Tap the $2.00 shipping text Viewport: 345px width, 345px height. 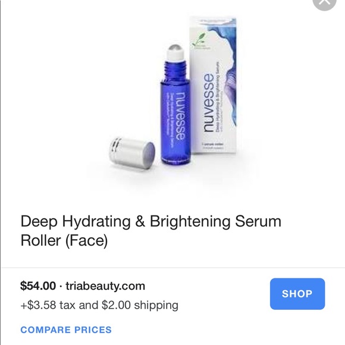point(140,305)
